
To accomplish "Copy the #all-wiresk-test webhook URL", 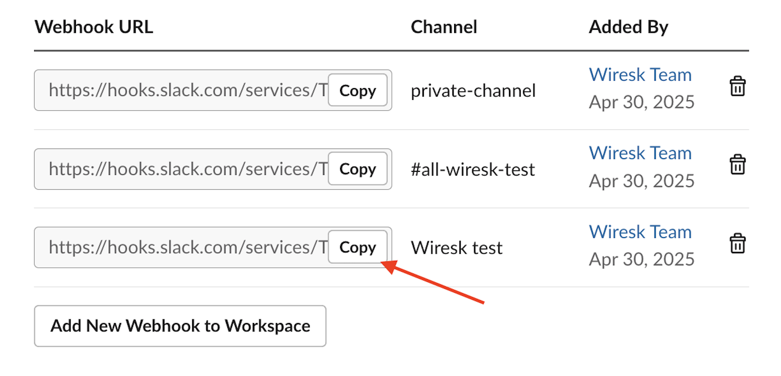I will pyautogui.click(x=358, y=169).
